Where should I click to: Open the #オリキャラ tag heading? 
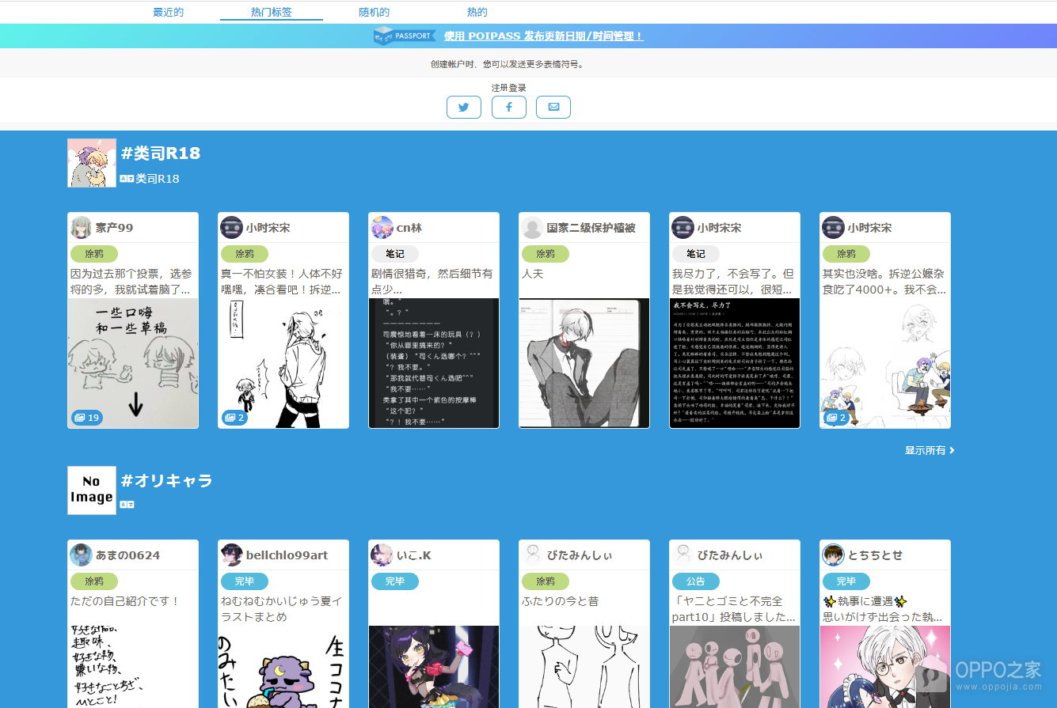167,480
